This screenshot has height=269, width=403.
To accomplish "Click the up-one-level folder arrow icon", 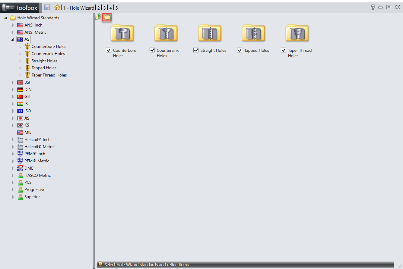I will tap(98, 17).
